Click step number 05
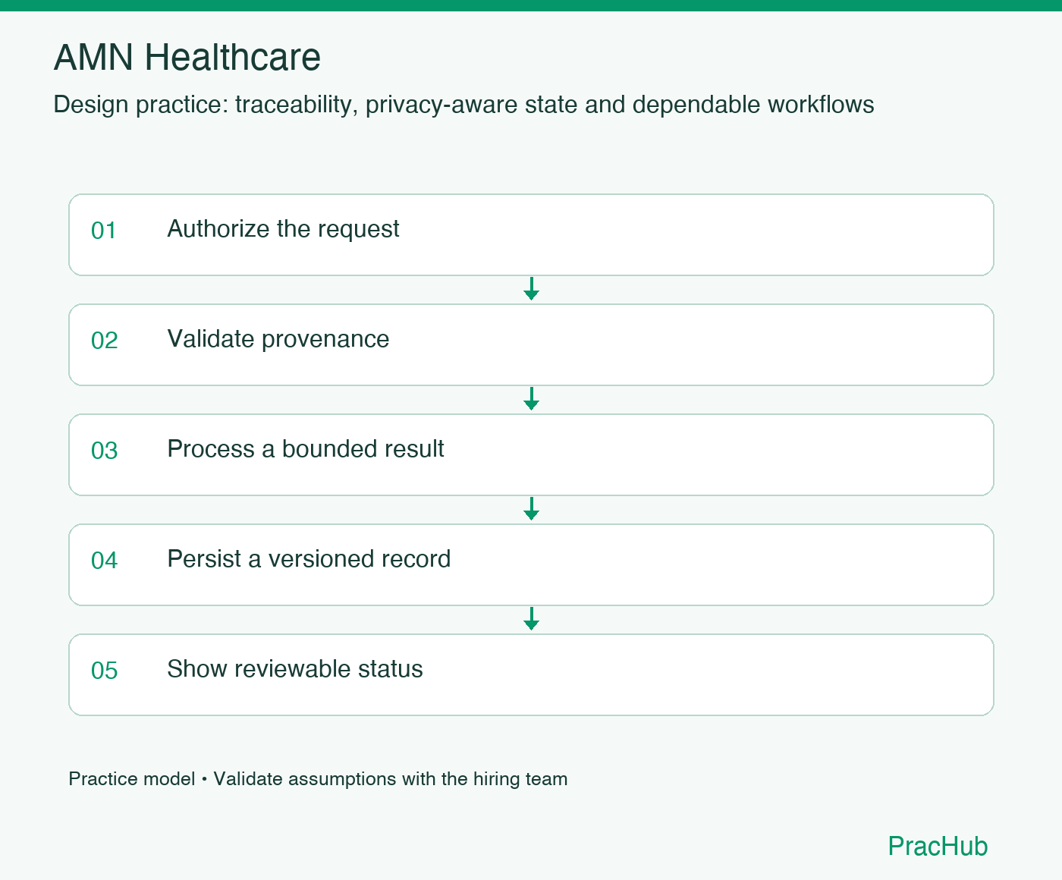 105,671
